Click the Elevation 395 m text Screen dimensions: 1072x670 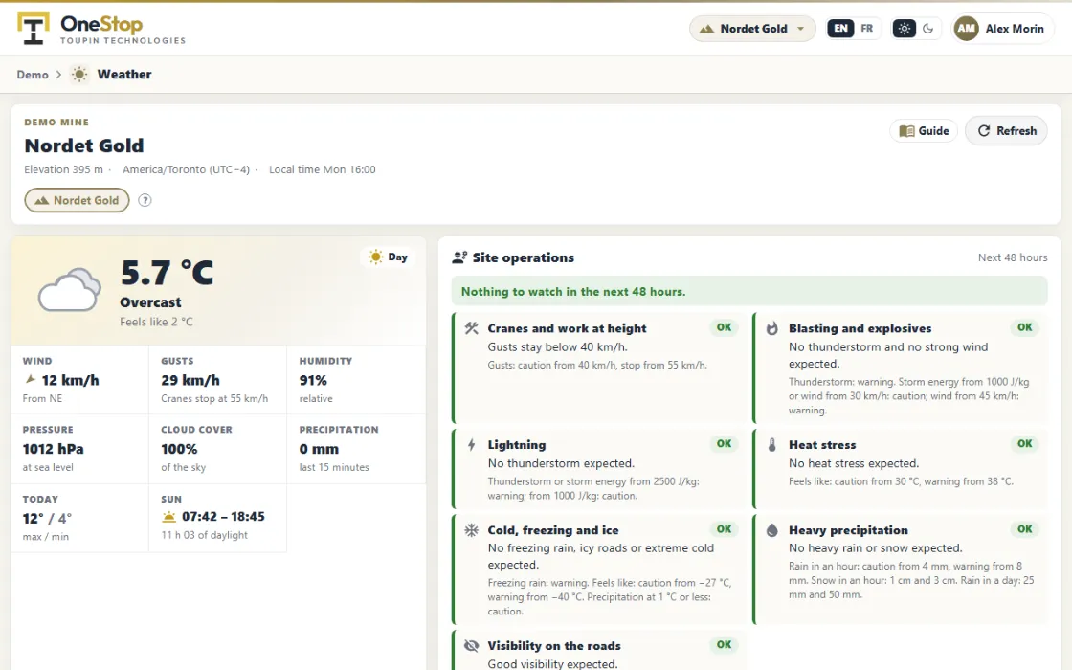tap(63, 169)
